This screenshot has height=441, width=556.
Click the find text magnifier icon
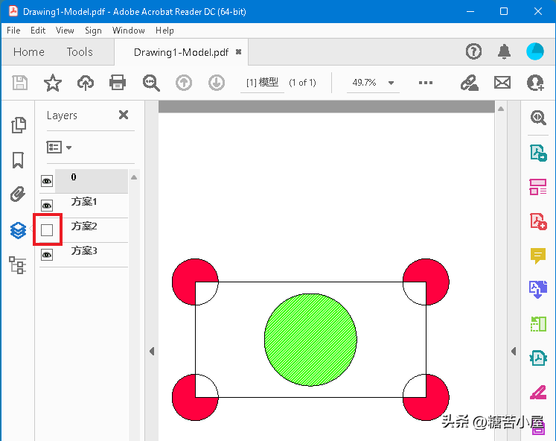click(x=151, y=83)
